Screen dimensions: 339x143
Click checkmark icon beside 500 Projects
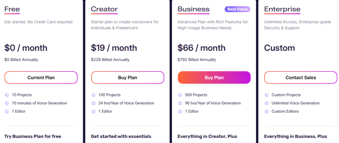coord(180,95)
